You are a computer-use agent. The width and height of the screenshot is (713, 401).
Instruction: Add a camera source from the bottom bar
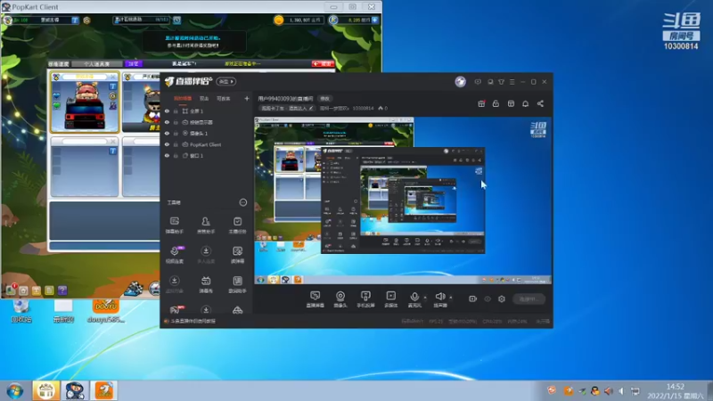click(340, 299)
